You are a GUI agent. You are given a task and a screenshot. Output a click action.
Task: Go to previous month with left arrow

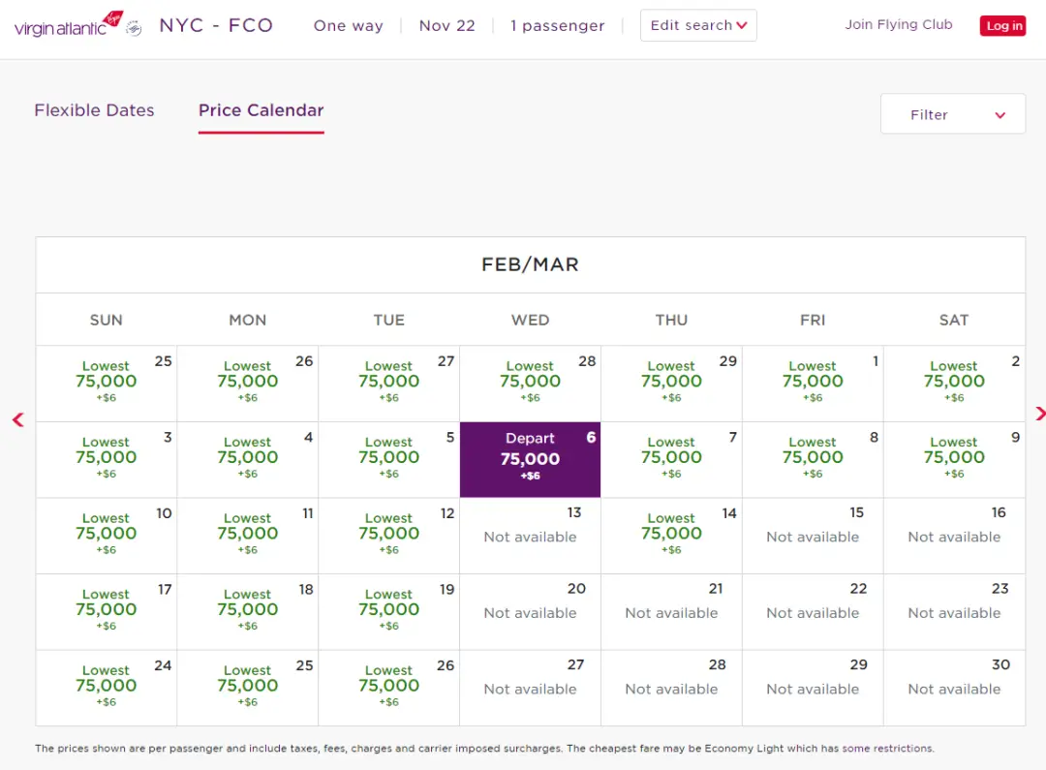pos(17,419)
